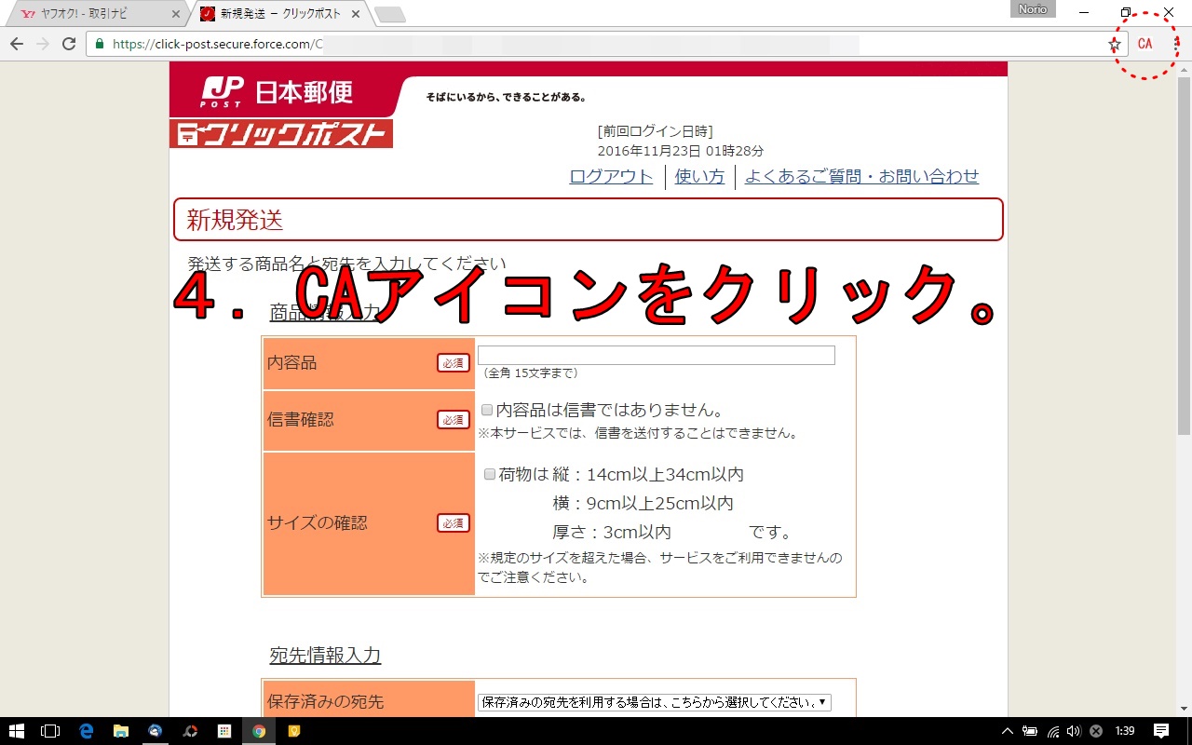Click the volume icon in the system tray

1074,731
